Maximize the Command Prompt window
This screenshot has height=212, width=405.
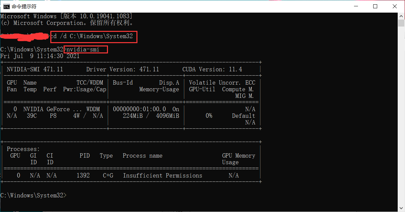(376, 6)
